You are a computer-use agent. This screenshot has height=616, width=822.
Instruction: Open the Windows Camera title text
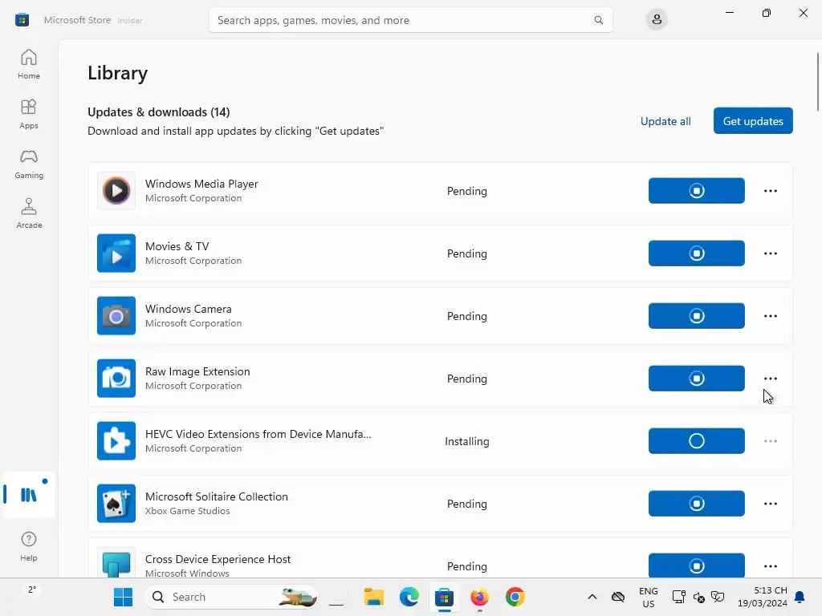(x=188, y=309)
